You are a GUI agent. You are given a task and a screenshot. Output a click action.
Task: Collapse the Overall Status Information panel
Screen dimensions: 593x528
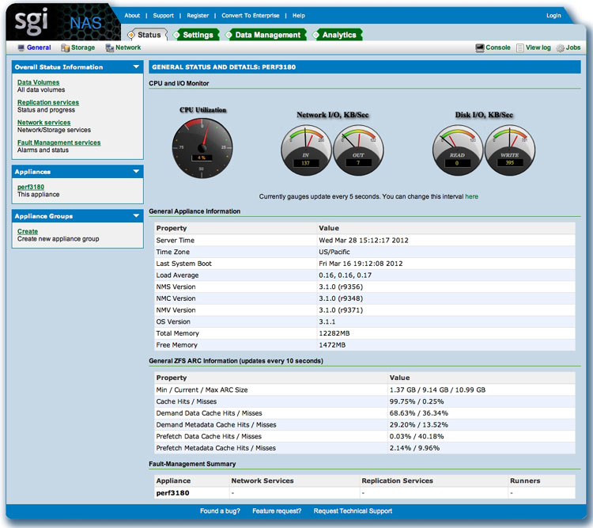(136, 66)
